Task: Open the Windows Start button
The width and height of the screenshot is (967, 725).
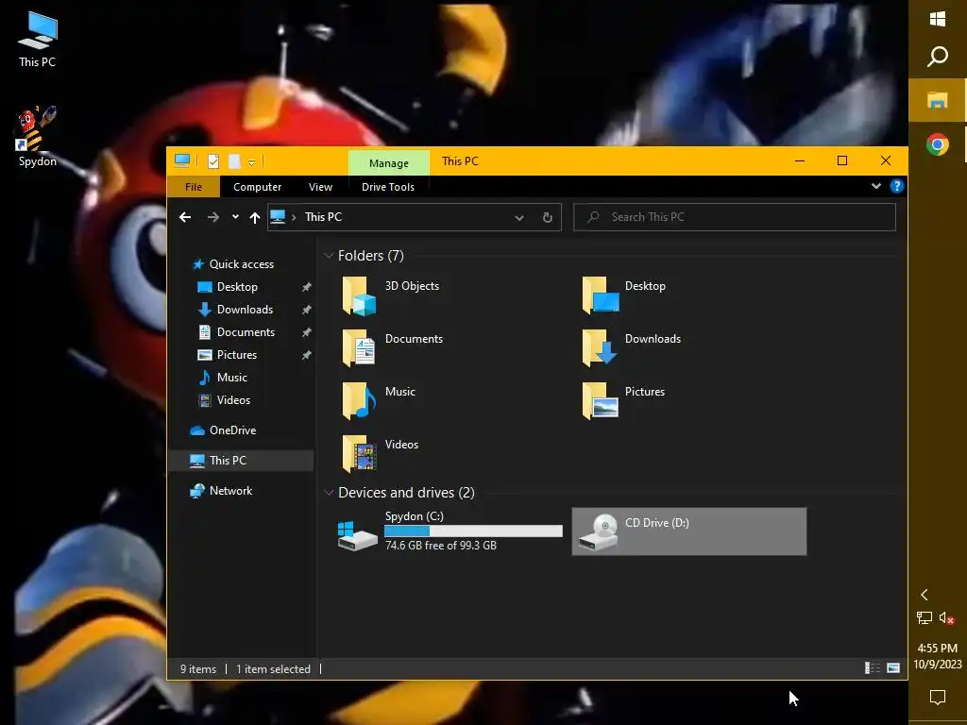Action: [938, 19]
